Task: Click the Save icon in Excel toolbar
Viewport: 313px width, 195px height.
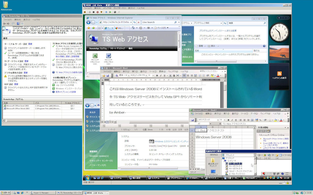Action: [192, 120]
